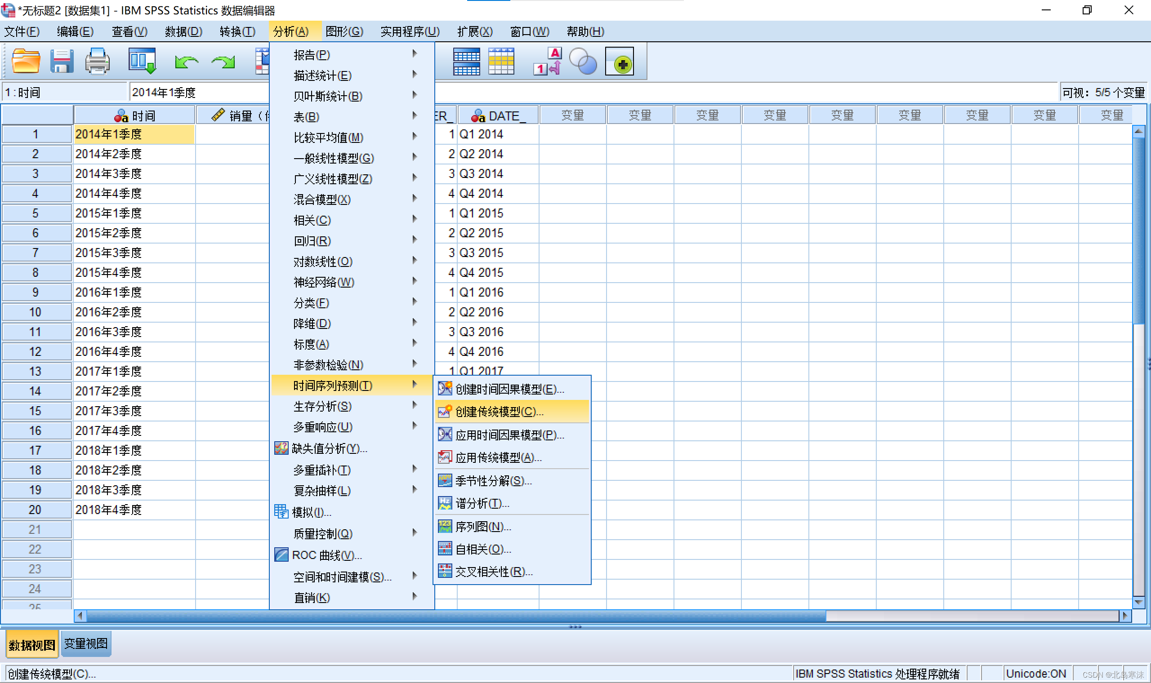
Task: Click the Recall dialog toolbar icon
Action: tap(142, 61)
